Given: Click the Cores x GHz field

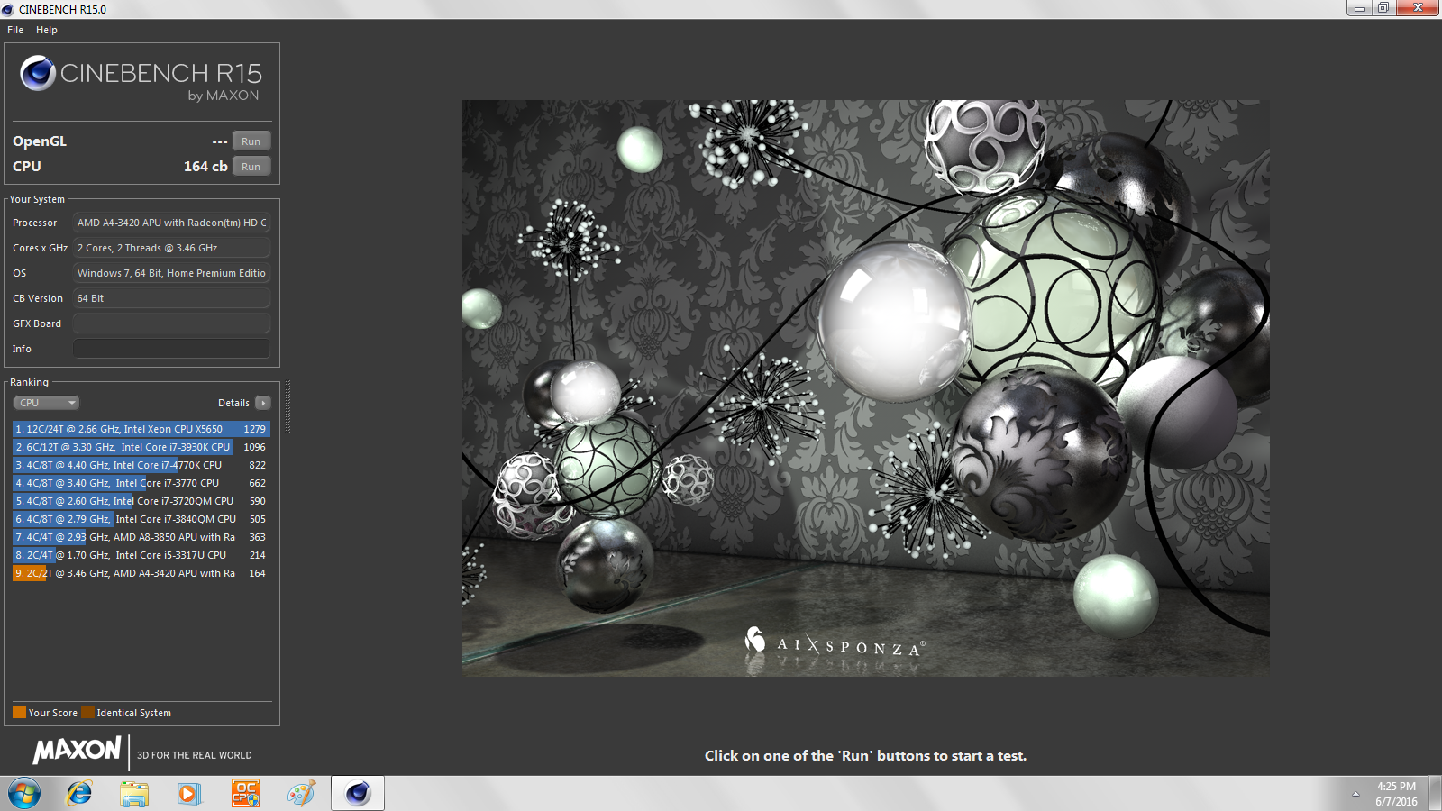Looking at the screenshot, I should point(171,248).
